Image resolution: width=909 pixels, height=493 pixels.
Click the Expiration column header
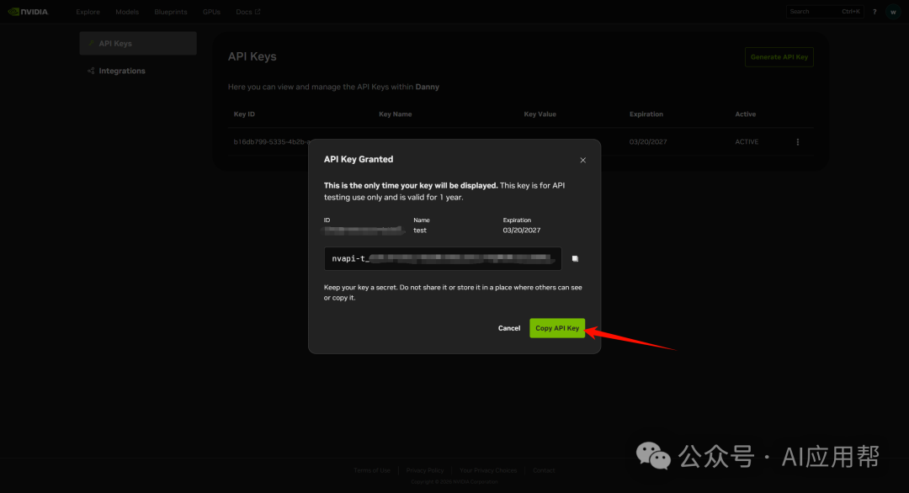(646, 114)
